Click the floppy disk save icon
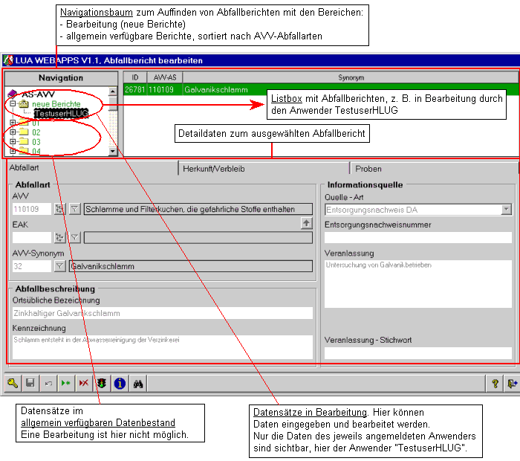520x461 pixels. (30, 383)
